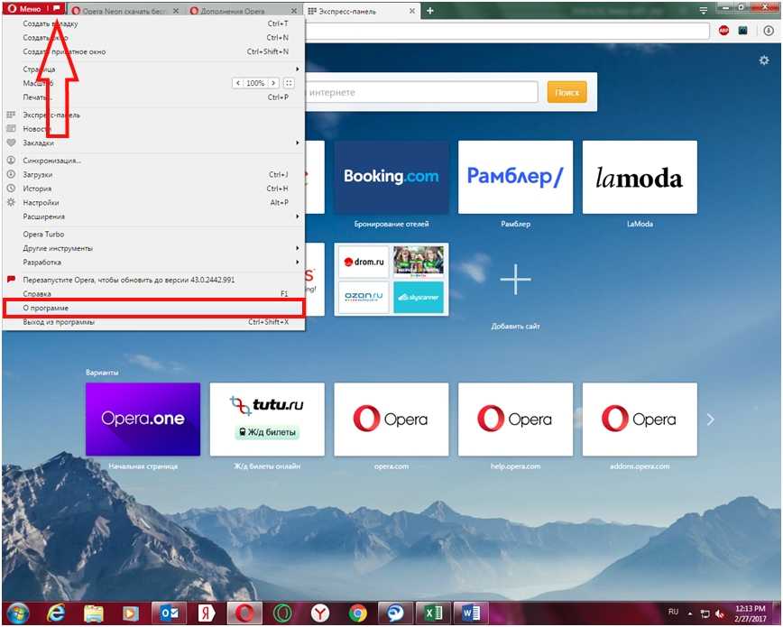Open the Opera.one suggestion tile
The width and height of the screenshot is (783, 627).
tap(143, 420)
